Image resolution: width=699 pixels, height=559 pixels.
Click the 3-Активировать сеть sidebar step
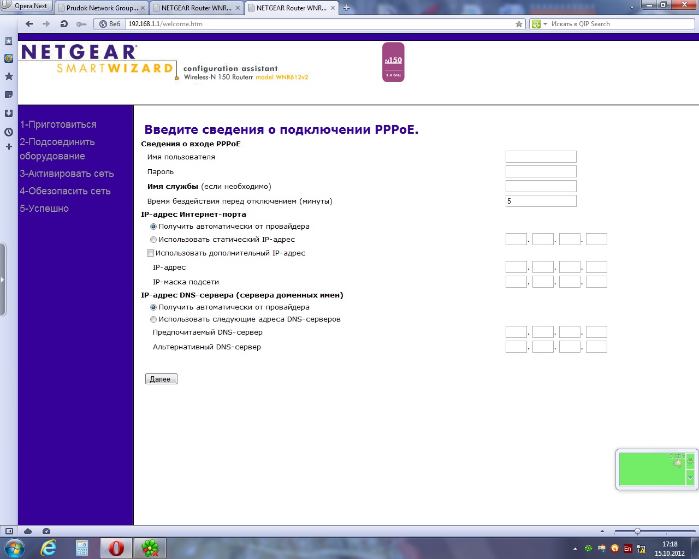(x=67, y=174)
